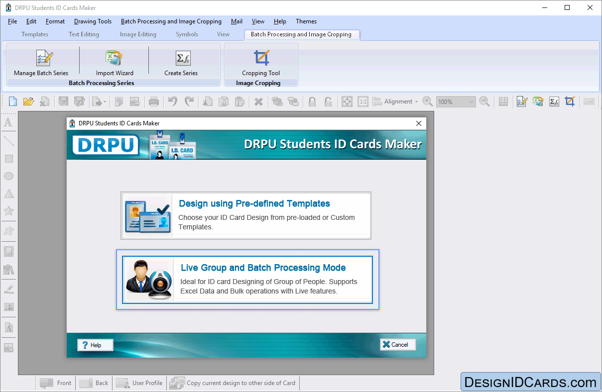Open the Alignment dropdown
The width and height of the screenshot is (602, 392).
click(396, 101)
